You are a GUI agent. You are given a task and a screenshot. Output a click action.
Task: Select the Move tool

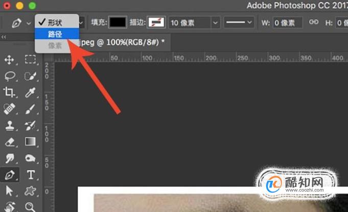point(9,60)
